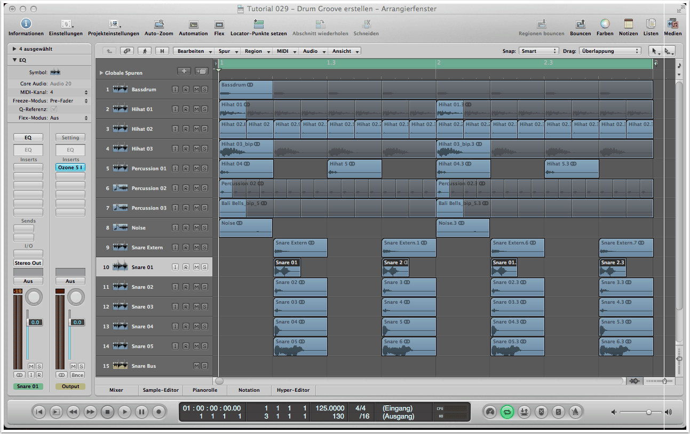Open the Notizen notes icon
The image size is (690, 434).
click(x=628, y=24)
